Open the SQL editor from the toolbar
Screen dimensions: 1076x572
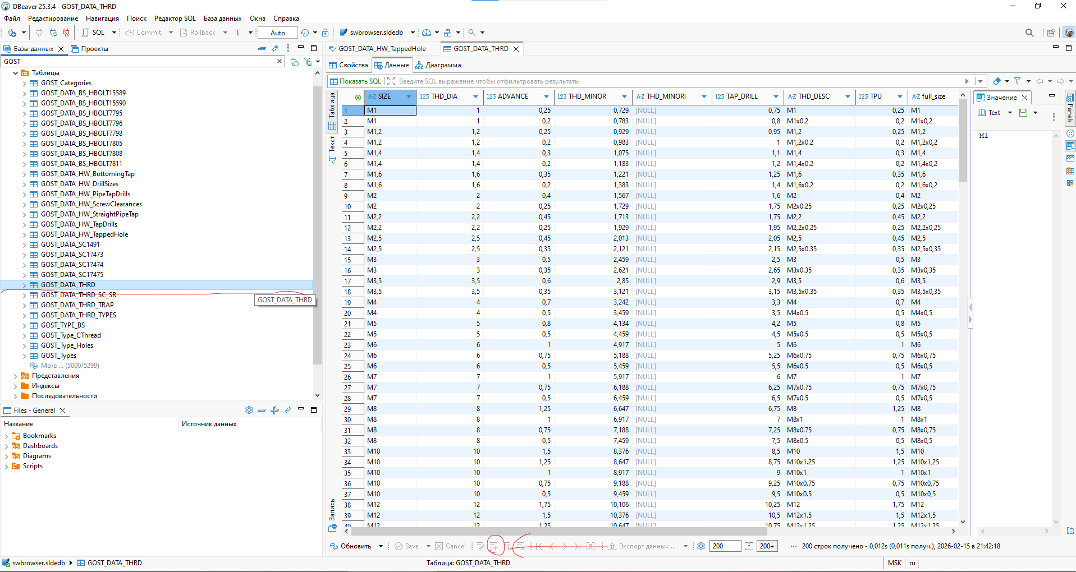click(93, 33)
